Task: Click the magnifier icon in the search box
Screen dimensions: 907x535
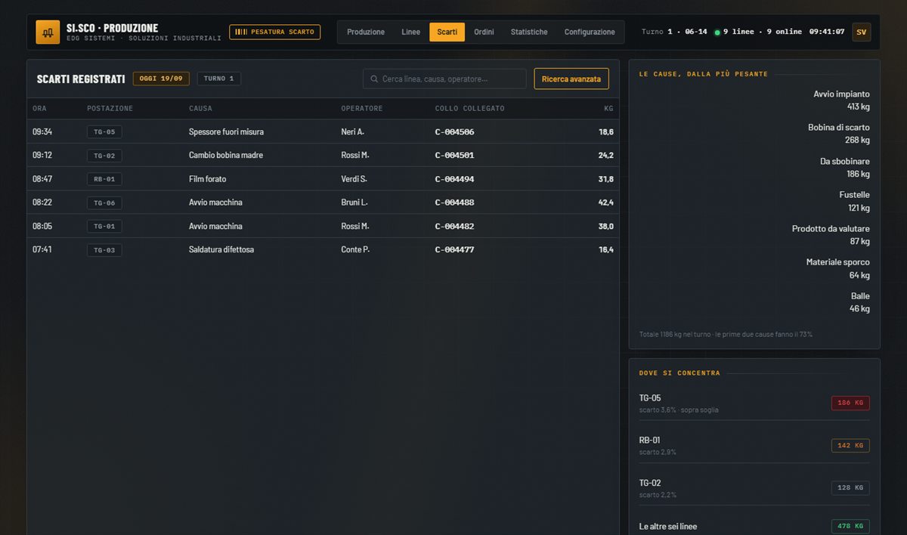Action: [x=374, y=79]
